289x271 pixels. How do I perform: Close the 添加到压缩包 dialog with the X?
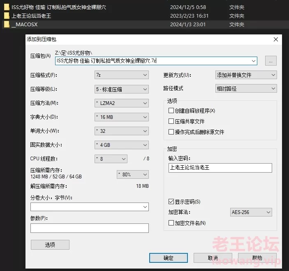(276, 39)
